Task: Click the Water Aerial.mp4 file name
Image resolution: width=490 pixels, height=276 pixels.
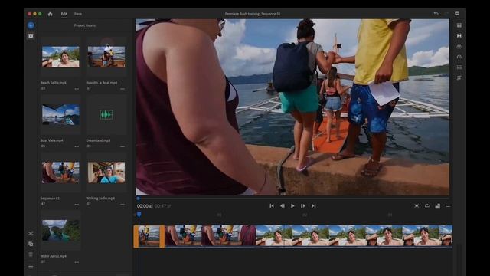Action: click(53, 256)
